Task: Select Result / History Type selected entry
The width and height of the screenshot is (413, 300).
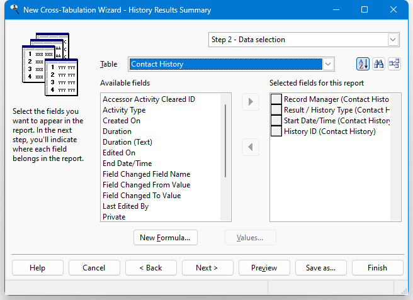Action: click(x=336, y=110)
